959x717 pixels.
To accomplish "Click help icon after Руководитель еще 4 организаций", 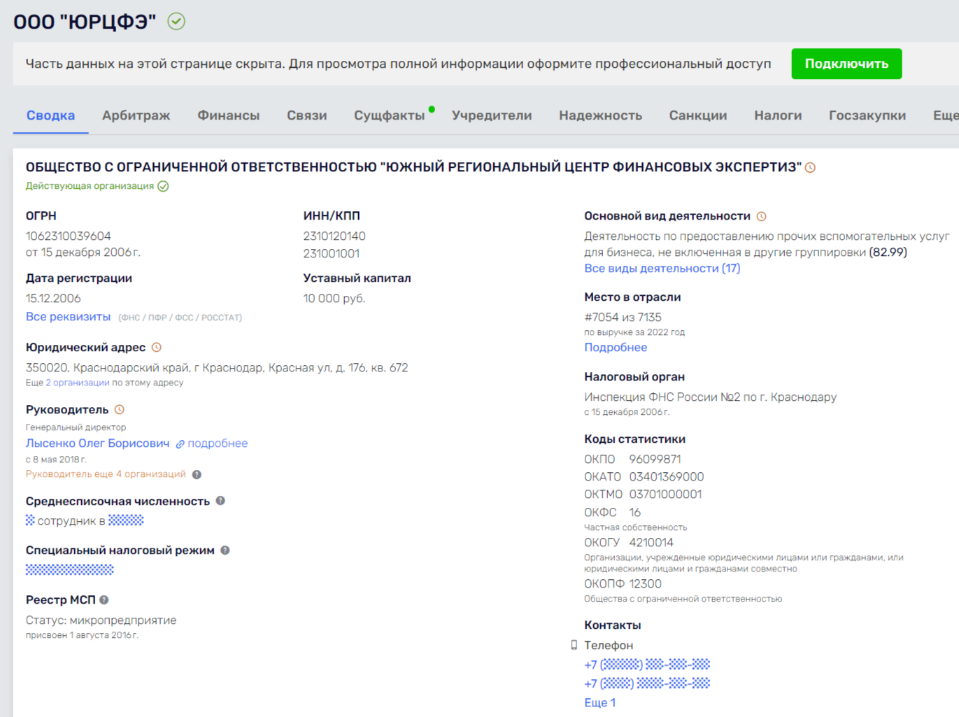I will [x=197, y=474].
